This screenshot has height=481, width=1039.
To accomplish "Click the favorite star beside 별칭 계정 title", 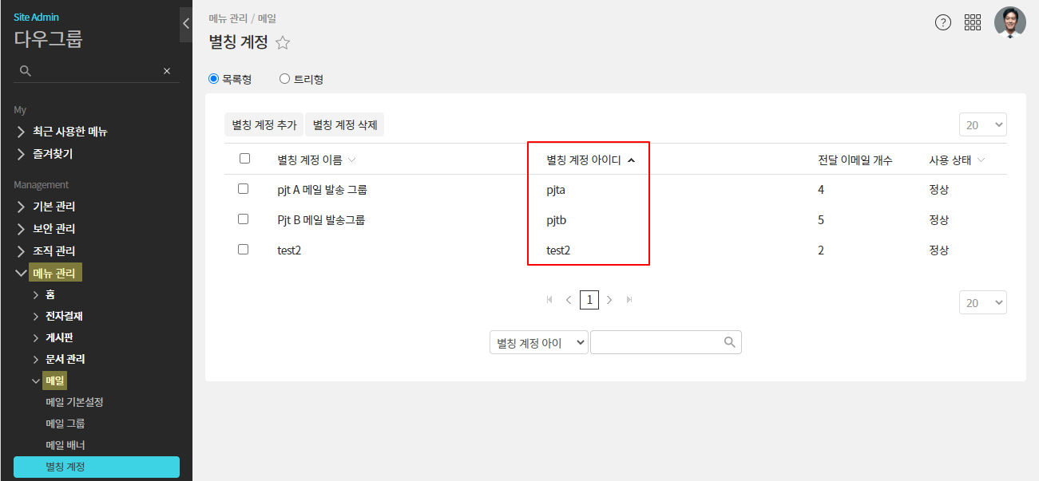I will 283,43.
